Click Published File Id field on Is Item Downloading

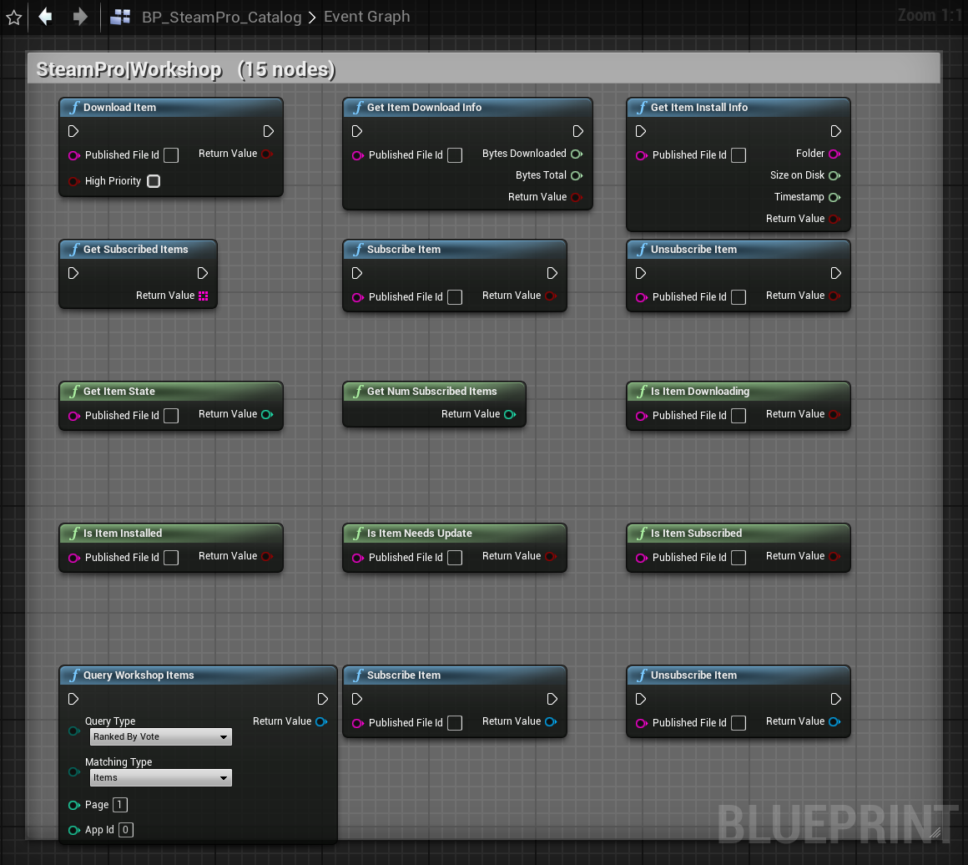pos(739,416)
